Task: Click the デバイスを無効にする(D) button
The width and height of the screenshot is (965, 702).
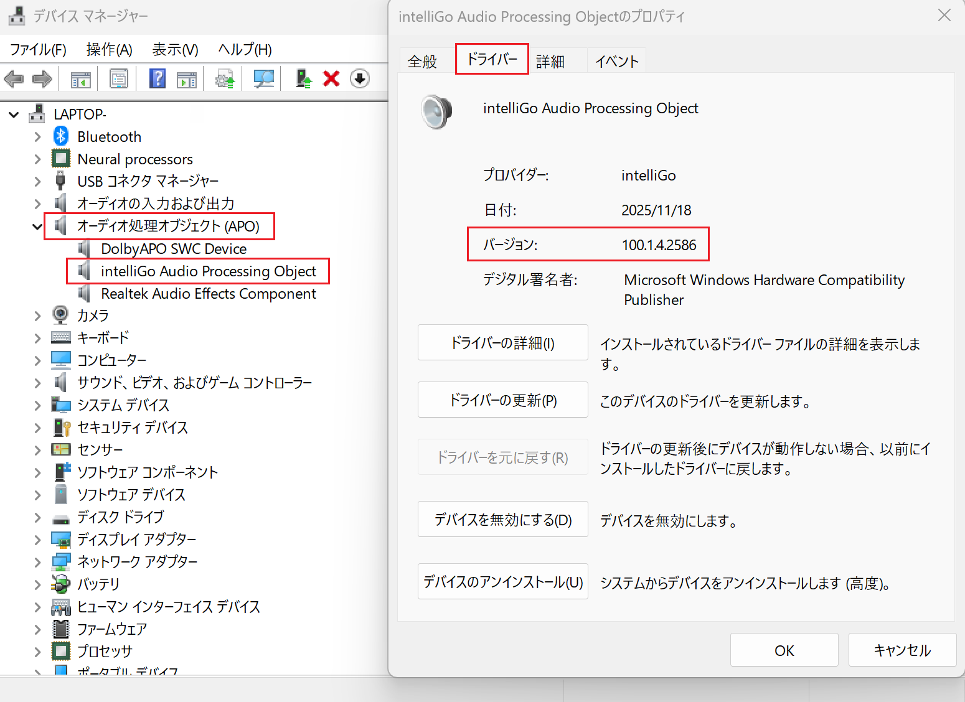Action: [502, 520]
